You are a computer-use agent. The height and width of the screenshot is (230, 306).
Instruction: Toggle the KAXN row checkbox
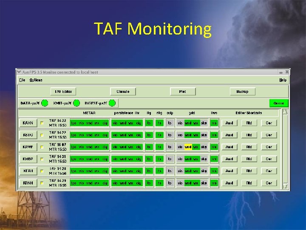[42, 123]
